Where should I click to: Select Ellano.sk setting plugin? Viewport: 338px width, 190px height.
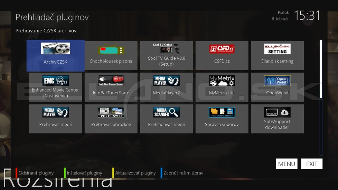pos(277,55)
